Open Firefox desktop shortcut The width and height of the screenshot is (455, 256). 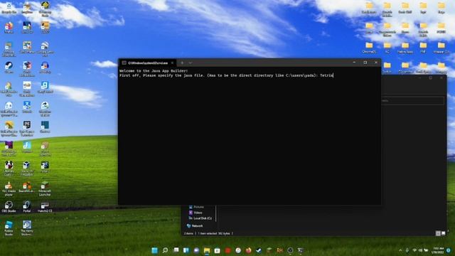9,28
